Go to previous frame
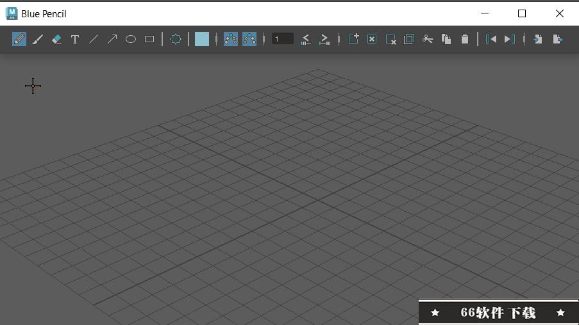Image resolution: width=579 pixels, height=325 pixels. 491,39
